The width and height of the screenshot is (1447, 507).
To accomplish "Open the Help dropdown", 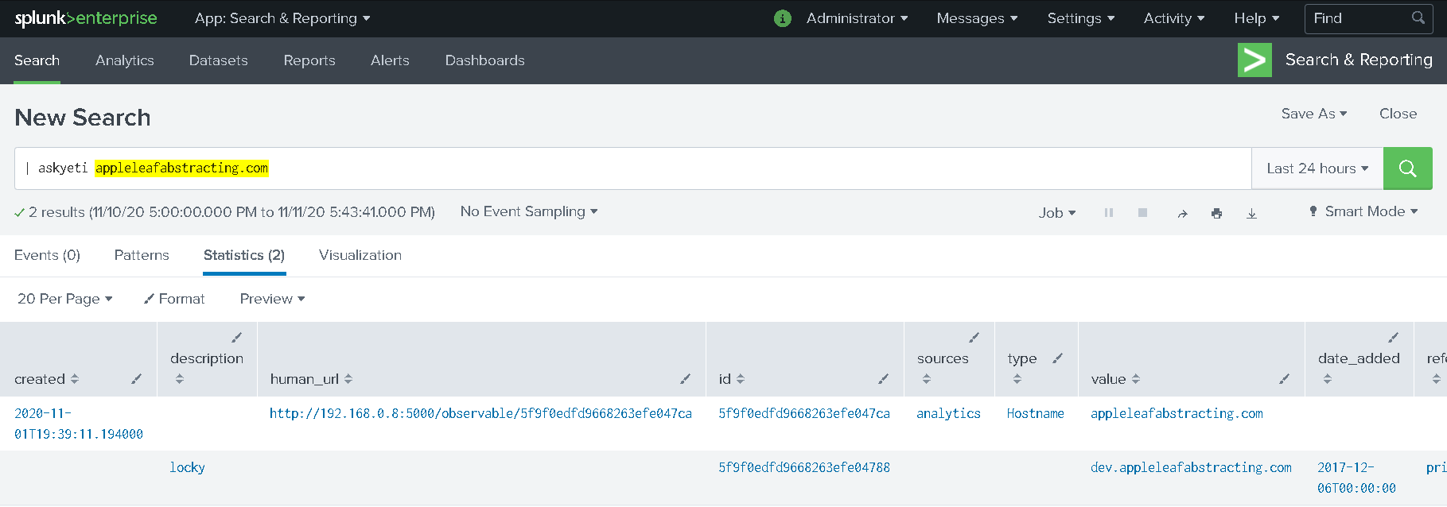I will click(1257, 18).
